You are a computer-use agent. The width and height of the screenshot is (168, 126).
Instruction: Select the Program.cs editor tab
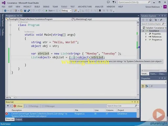click(x=10, y=16)
